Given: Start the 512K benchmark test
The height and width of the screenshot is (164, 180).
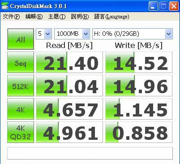Looking at the screenshot, I should [x=21, y=86].
